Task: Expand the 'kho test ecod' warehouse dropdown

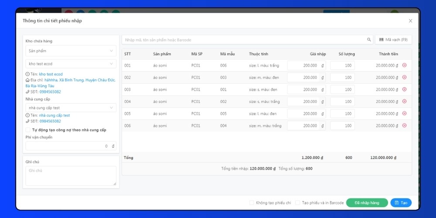Action: click(x=71, y=64)
